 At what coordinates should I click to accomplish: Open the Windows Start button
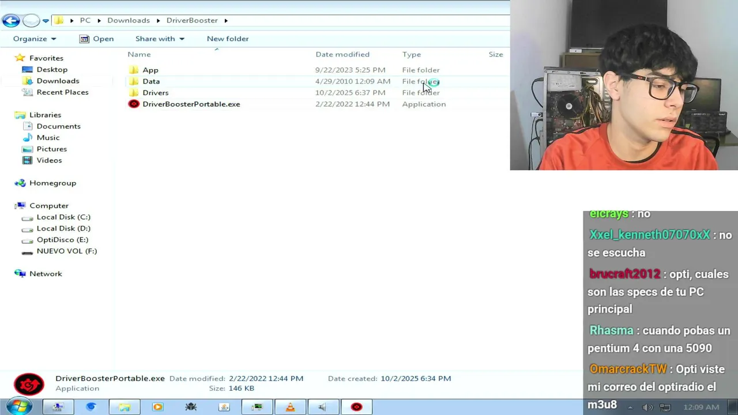tap(20, 406)
